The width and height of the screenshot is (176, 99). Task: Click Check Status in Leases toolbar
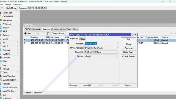(58, 33)
